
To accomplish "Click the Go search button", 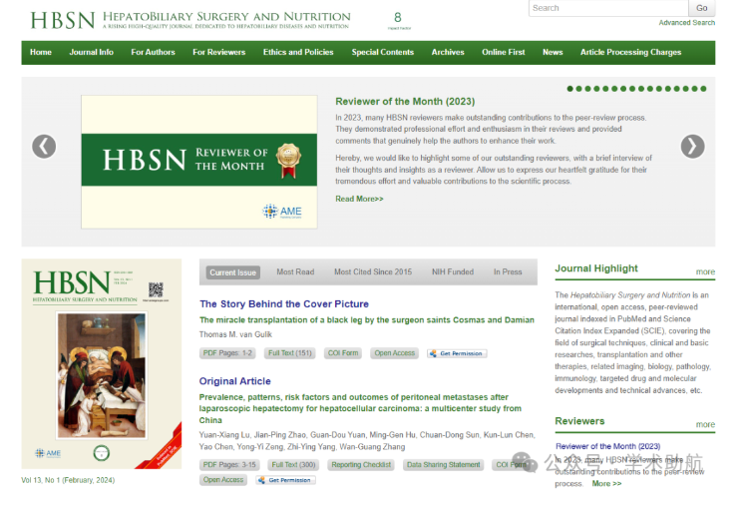I will pos(702,8).
